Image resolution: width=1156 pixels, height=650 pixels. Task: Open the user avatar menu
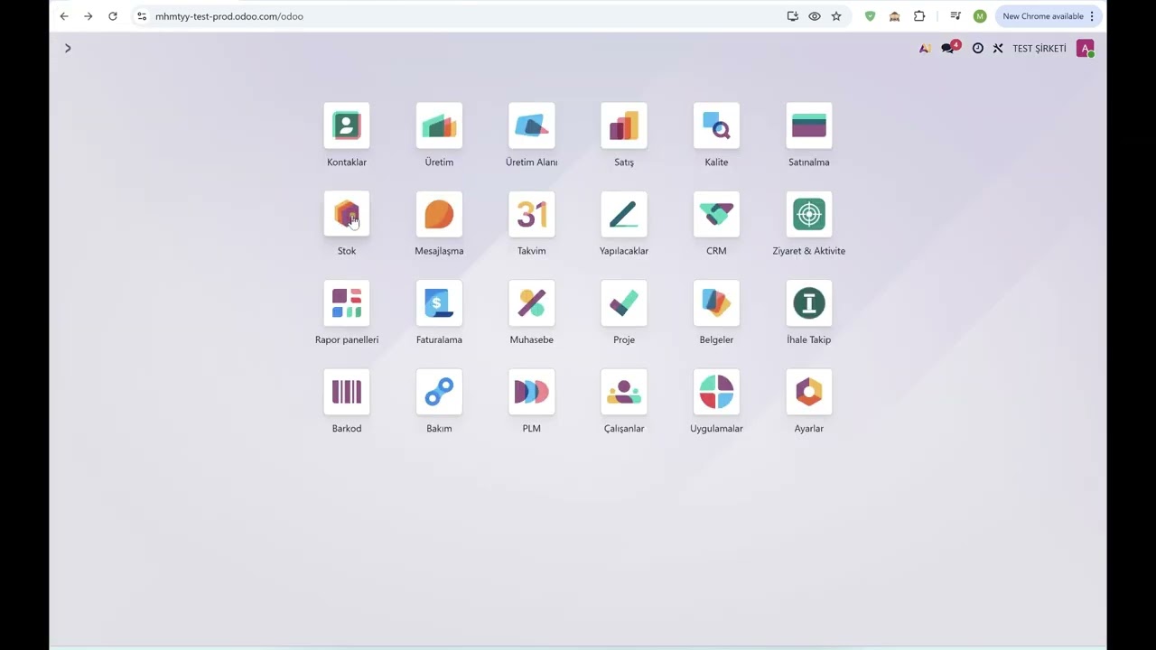point(1086,49)
